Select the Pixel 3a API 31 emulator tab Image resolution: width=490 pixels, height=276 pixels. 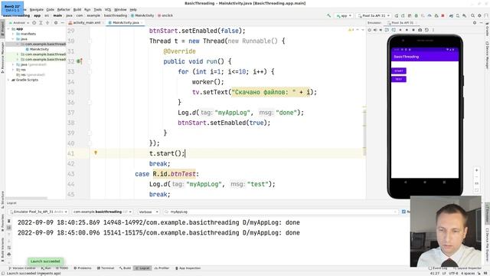coord(401,23)
